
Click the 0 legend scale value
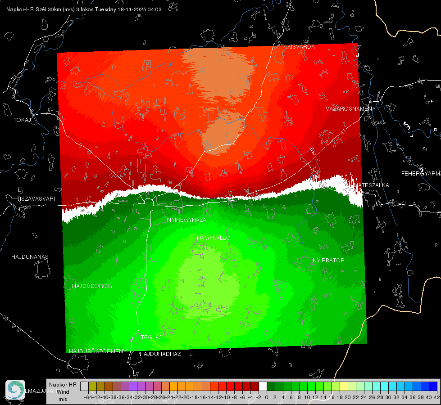pyautogui.click(x=267, y=397)
